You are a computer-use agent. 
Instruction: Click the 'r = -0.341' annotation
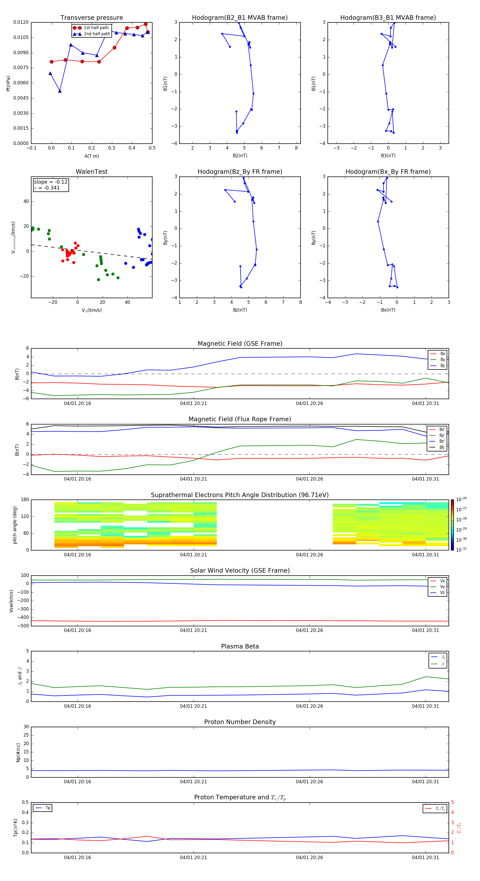click(x=47, y=188)
